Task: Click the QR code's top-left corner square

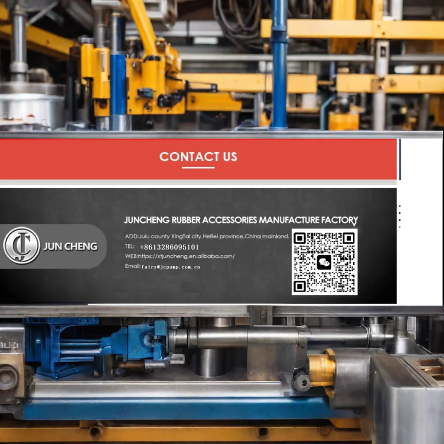Action: click(300, 238)
